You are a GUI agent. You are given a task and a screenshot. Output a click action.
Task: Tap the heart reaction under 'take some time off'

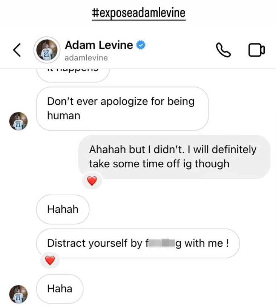(x=92, y=181)
